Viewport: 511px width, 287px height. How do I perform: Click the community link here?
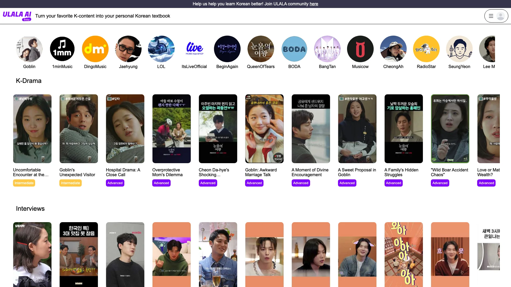coord(314,3)
